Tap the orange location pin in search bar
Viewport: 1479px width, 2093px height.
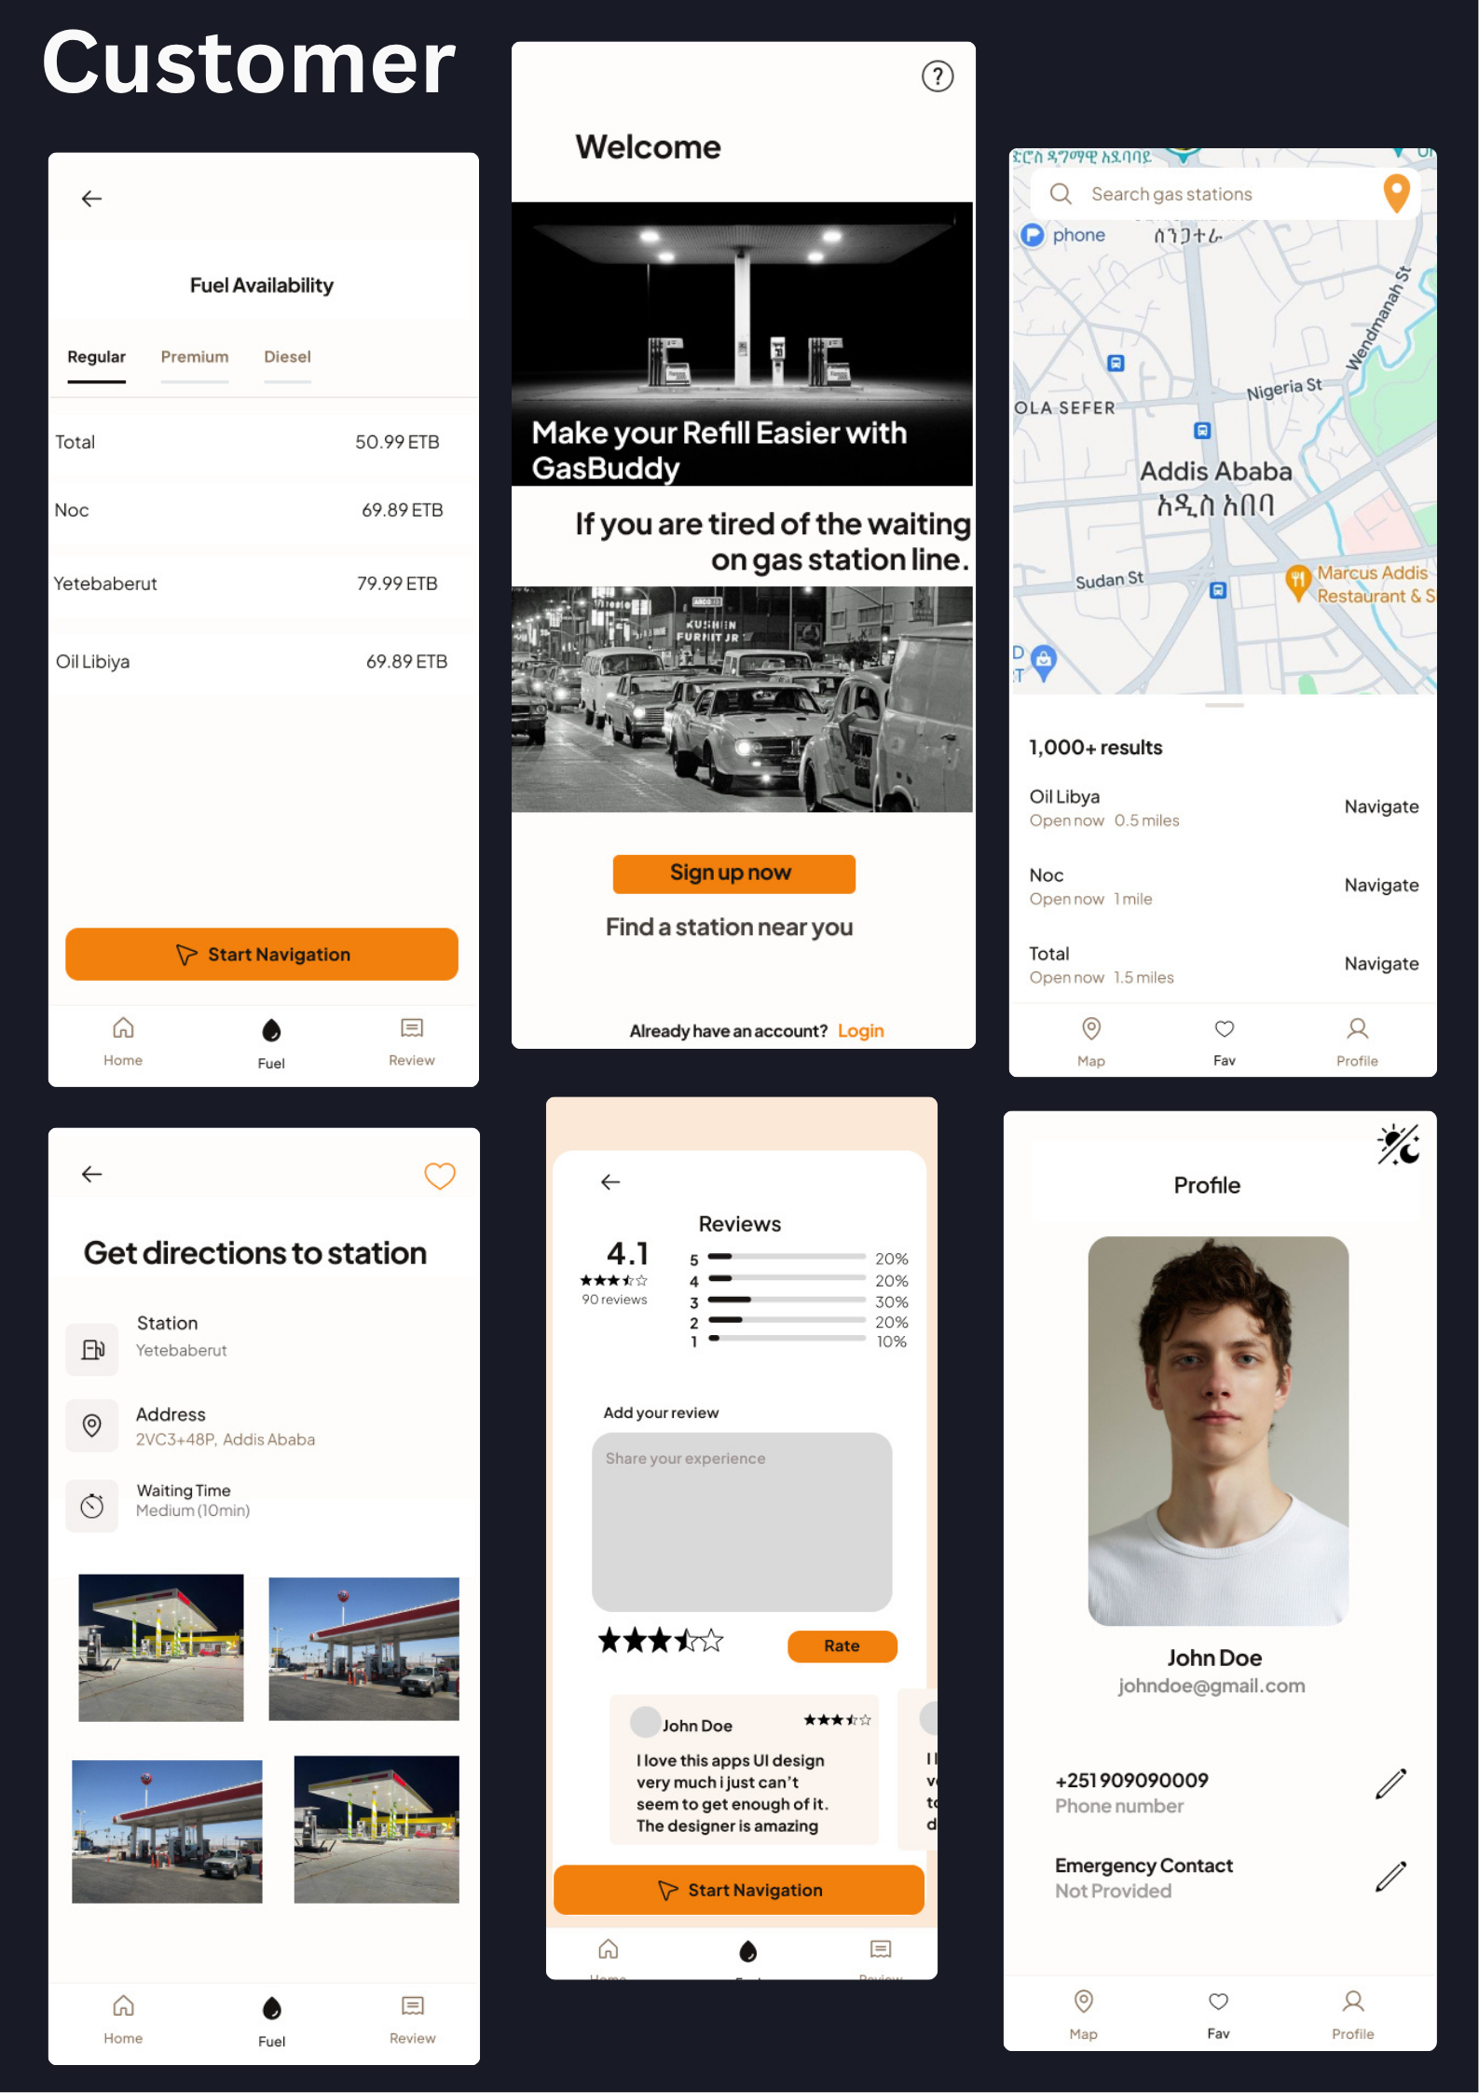click(1395, 193)
